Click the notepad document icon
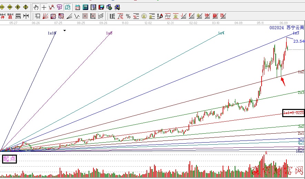 (x=93, y=7)
